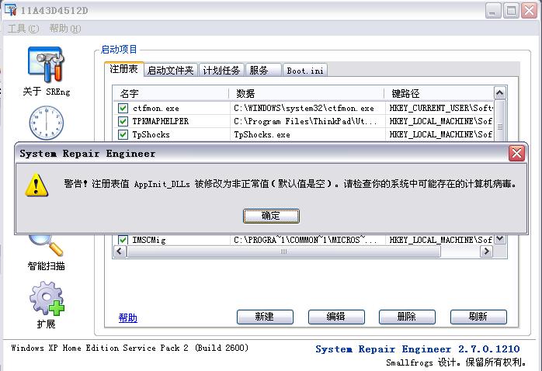Click the clock icon in sidebar

pos(47,123)
